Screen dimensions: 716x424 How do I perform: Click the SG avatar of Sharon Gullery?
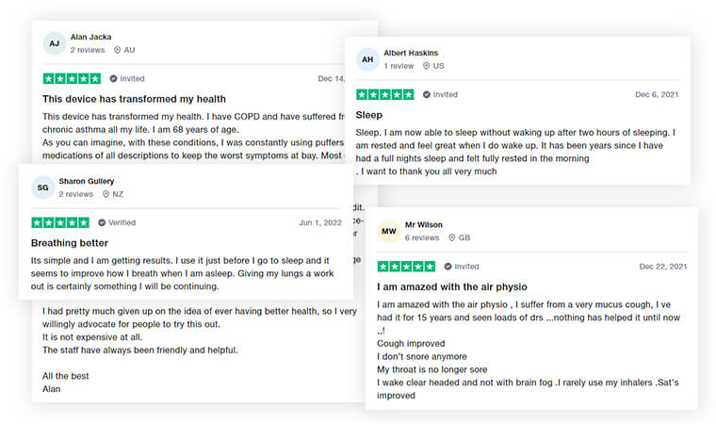click(42, 187)
